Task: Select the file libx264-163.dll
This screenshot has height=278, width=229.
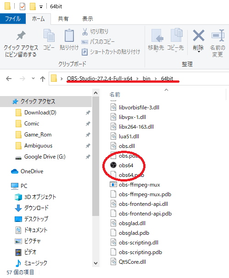Action: 132,126
